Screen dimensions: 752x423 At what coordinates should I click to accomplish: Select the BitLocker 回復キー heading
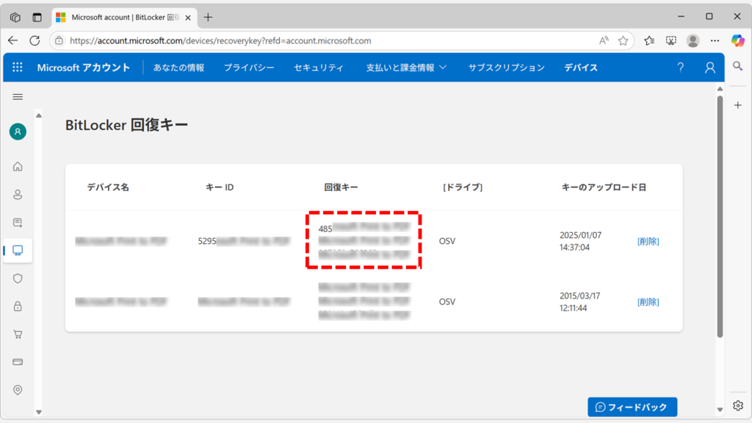126,125
